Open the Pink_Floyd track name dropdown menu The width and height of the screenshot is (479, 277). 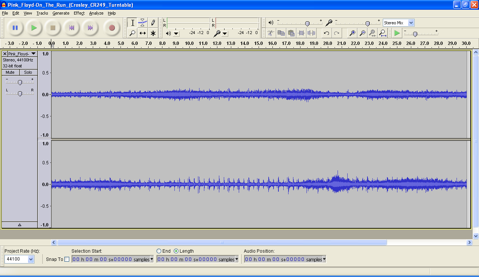[33, 54]
